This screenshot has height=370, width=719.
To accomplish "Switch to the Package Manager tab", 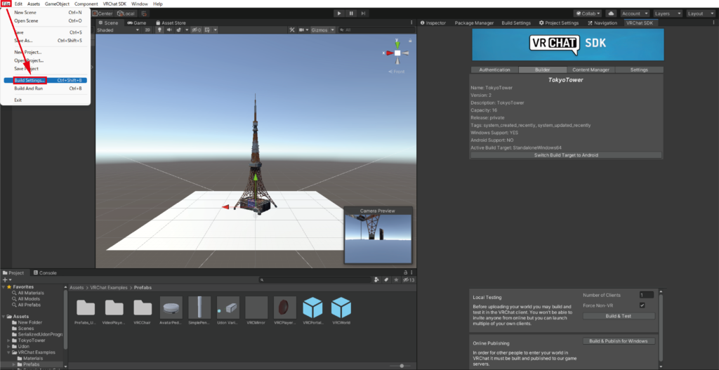I will pos(474,22).
